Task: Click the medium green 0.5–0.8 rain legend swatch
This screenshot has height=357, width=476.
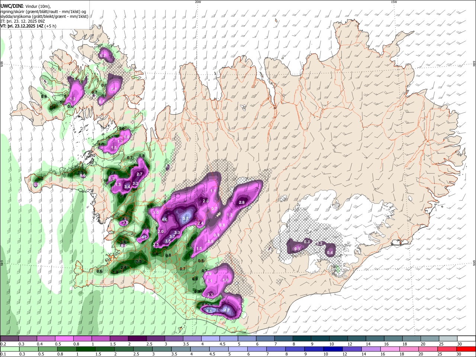Action: 48,349
